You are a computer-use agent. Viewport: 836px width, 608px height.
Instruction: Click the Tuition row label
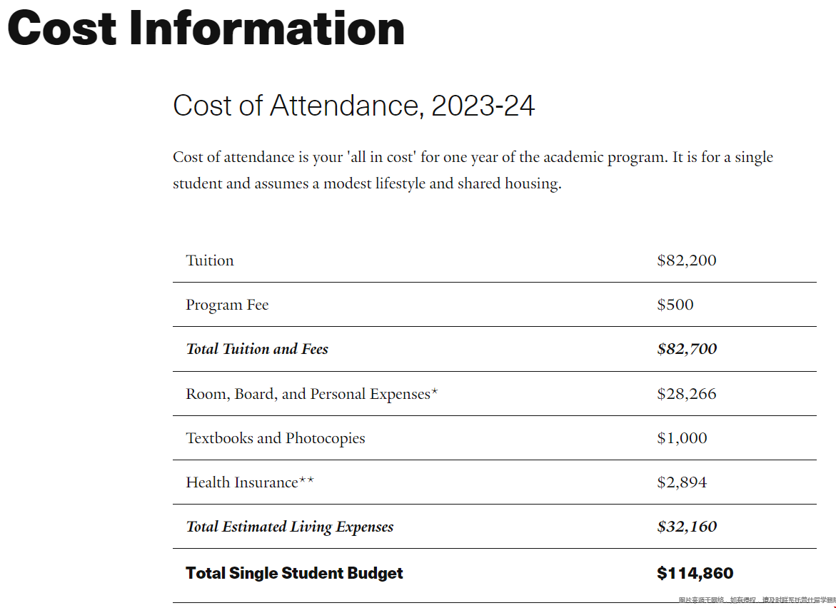(x=209, y=260)
